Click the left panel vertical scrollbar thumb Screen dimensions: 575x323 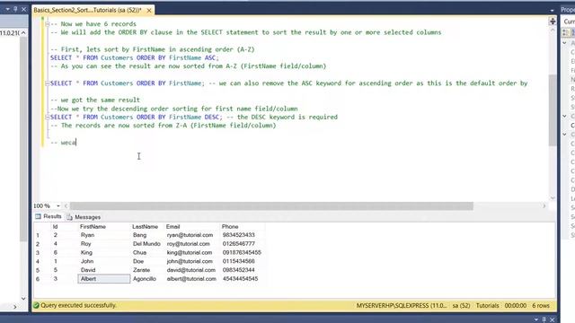point(23,139)
